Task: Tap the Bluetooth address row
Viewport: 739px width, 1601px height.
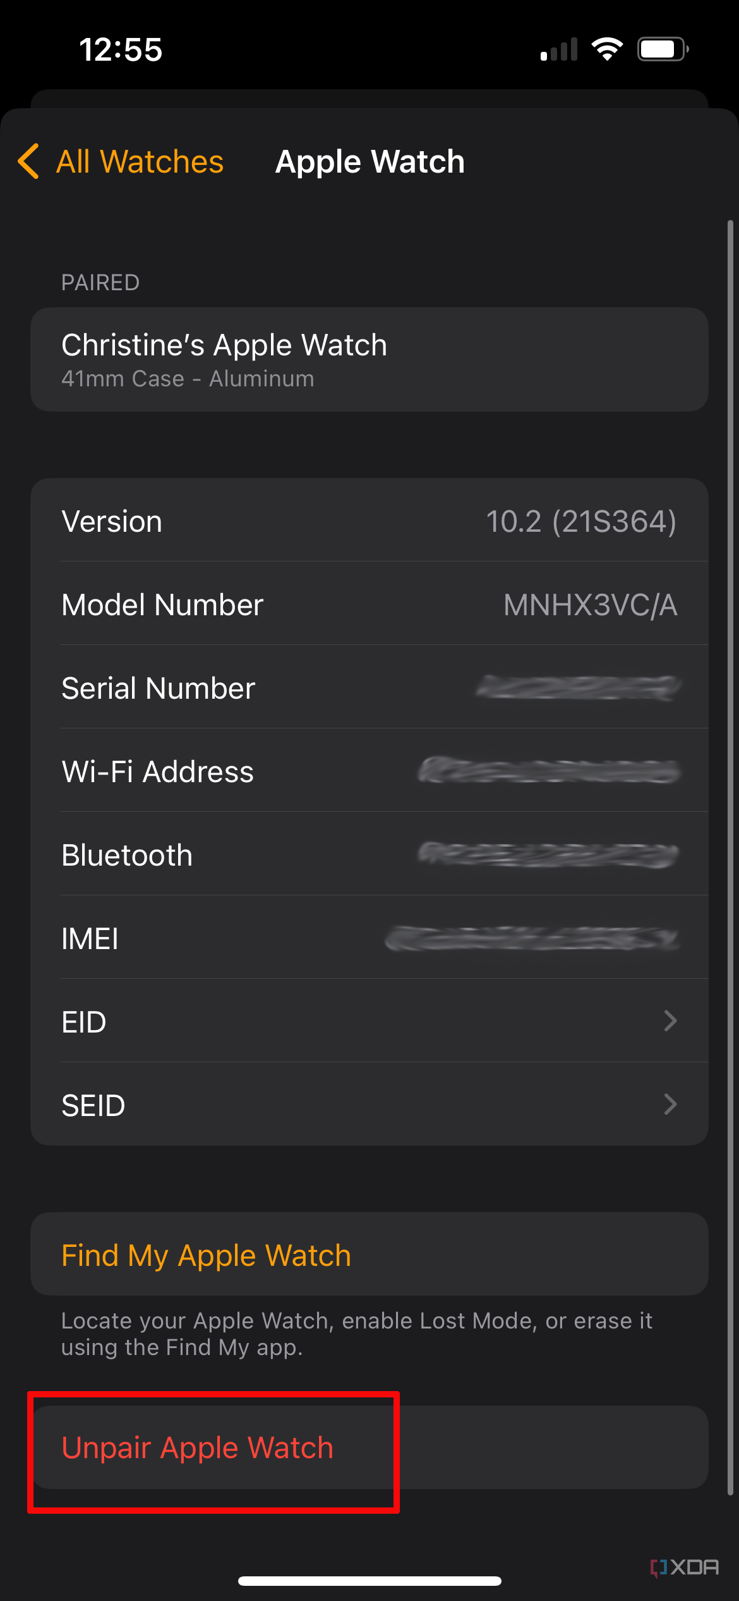Action: coord(369,855)
